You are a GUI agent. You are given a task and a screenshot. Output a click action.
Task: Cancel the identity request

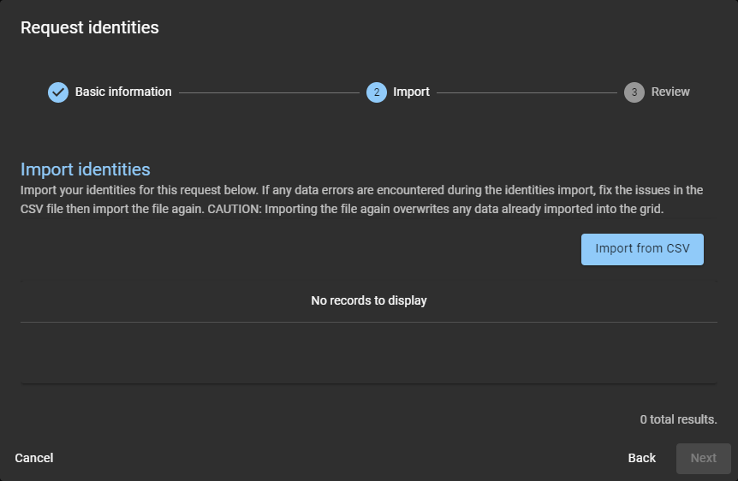[x=34, y=458]
